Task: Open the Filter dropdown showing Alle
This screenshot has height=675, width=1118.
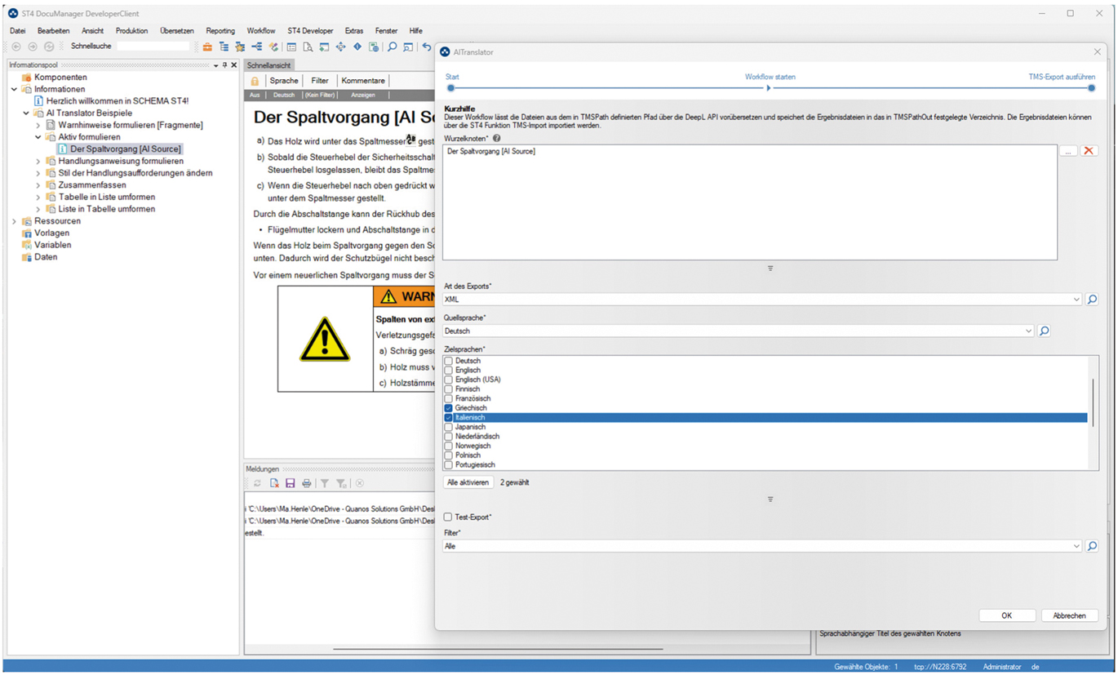Action: pyautogui.click(x=1076, y=547)
